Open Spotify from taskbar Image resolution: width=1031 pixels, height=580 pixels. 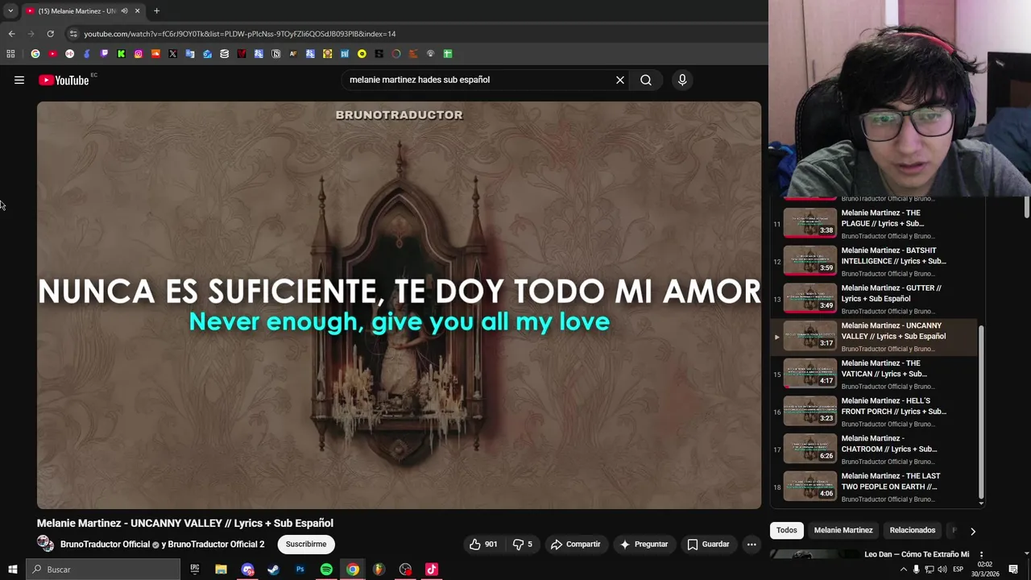pos(326,570)
